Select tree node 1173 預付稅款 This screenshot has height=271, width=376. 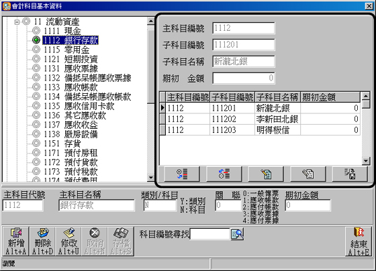coord(70,172)
